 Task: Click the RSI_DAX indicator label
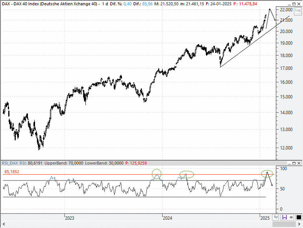coord(10,163)
